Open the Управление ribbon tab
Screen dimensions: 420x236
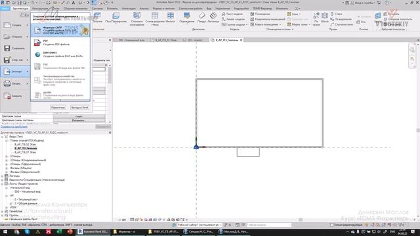click(222, 9)
